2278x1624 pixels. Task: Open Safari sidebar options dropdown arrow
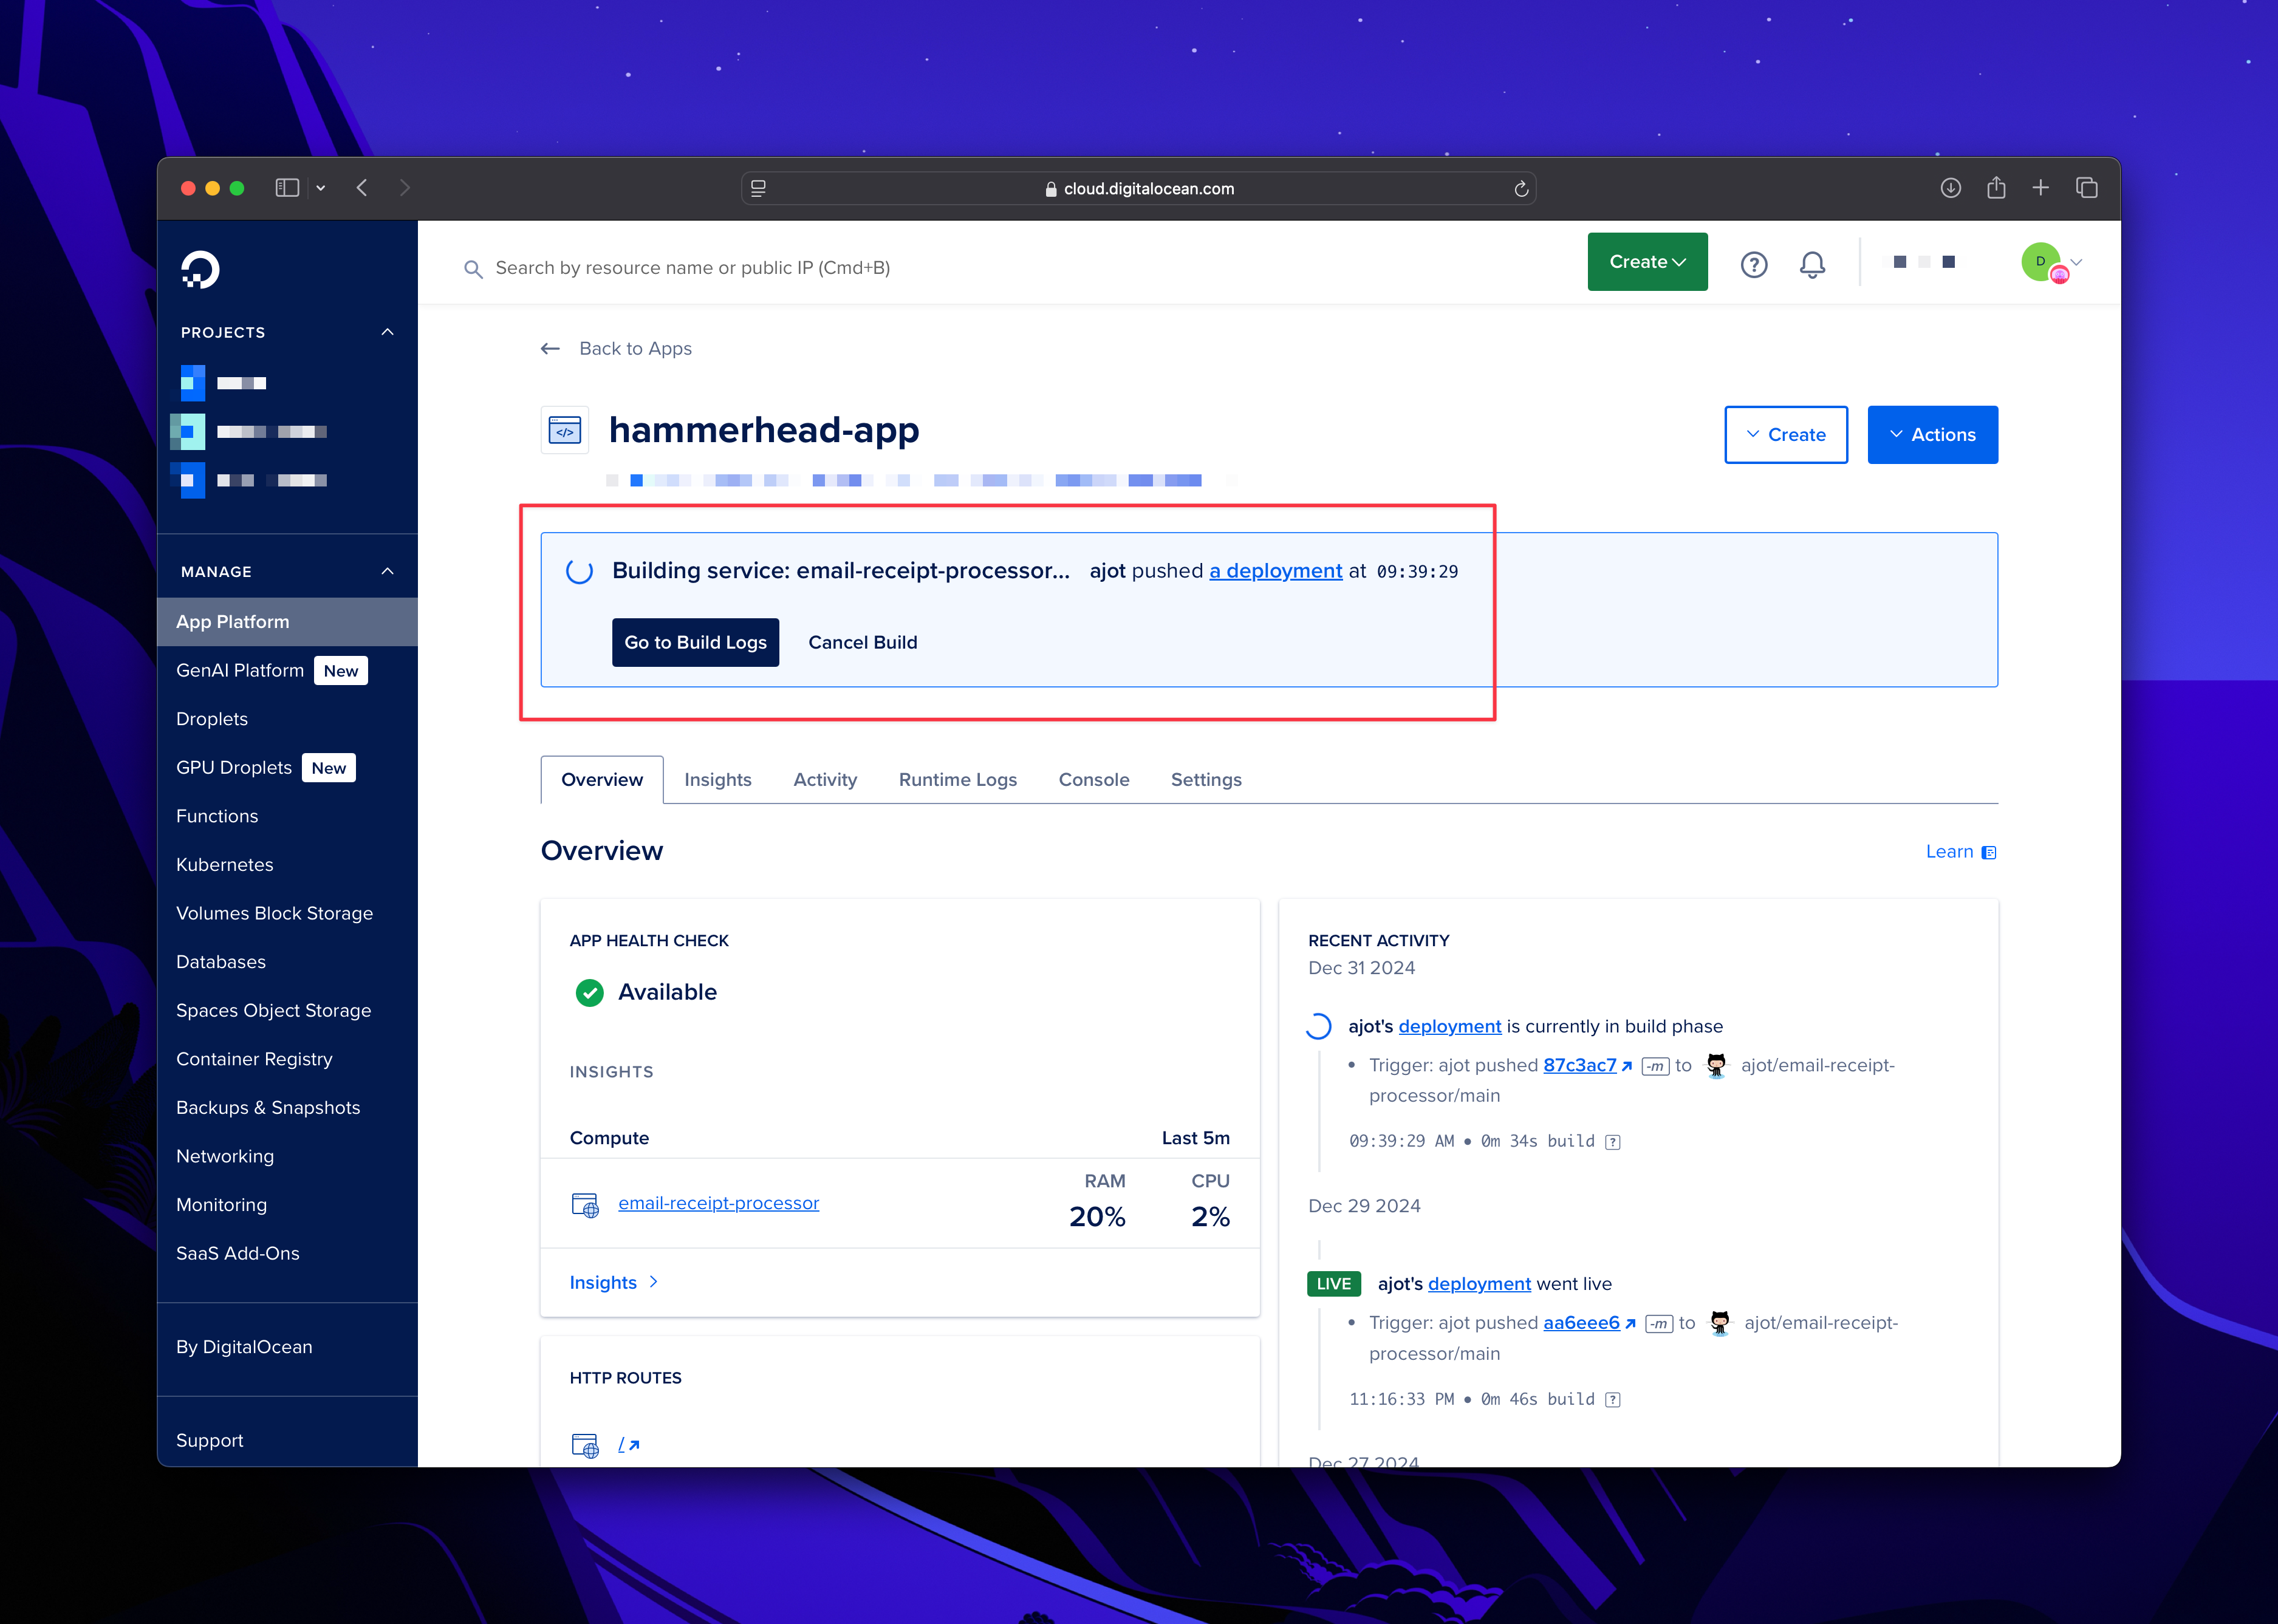(x=321, y=188)
